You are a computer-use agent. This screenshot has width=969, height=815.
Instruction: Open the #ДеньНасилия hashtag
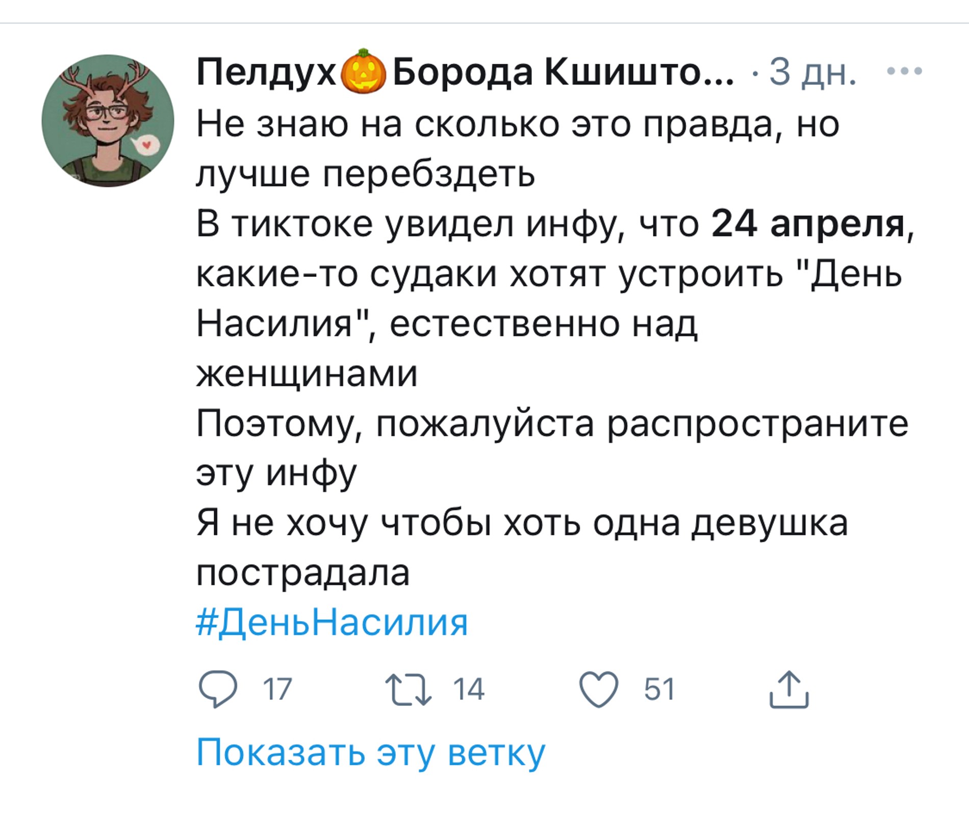click(332, 623)
